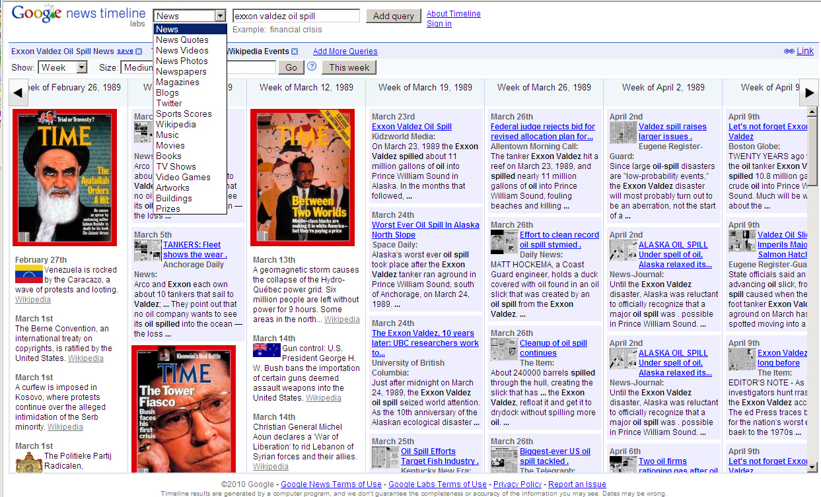Save the Exxon Valdez Oil Spill News query
821x497 pixels.
(x=125, y=51)
